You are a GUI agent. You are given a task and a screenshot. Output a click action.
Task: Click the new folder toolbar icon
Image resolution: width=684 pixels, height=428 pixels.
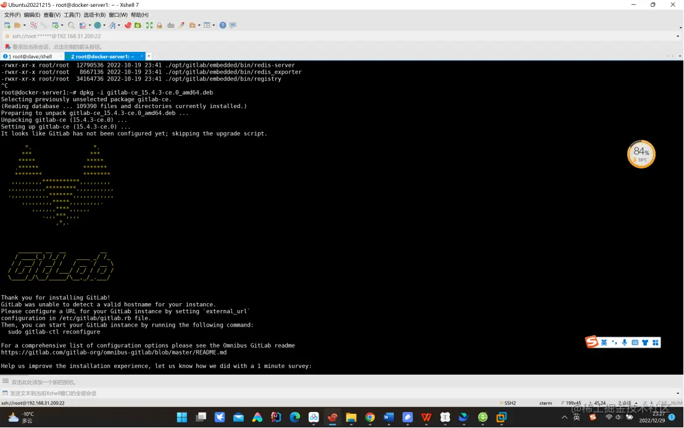[x=193, y=25]
